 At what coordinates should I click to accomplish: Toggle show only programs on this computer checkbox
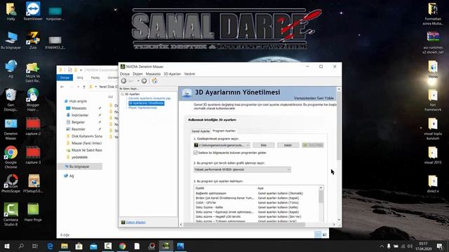pyautogui.click(x=196, y=153)
